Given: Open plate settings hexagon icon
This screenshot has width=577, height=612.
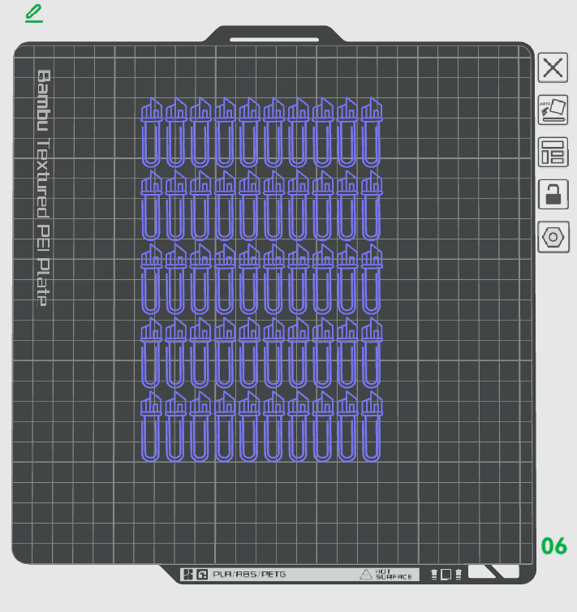Looking at the screenshot, I should click(553, 237).
